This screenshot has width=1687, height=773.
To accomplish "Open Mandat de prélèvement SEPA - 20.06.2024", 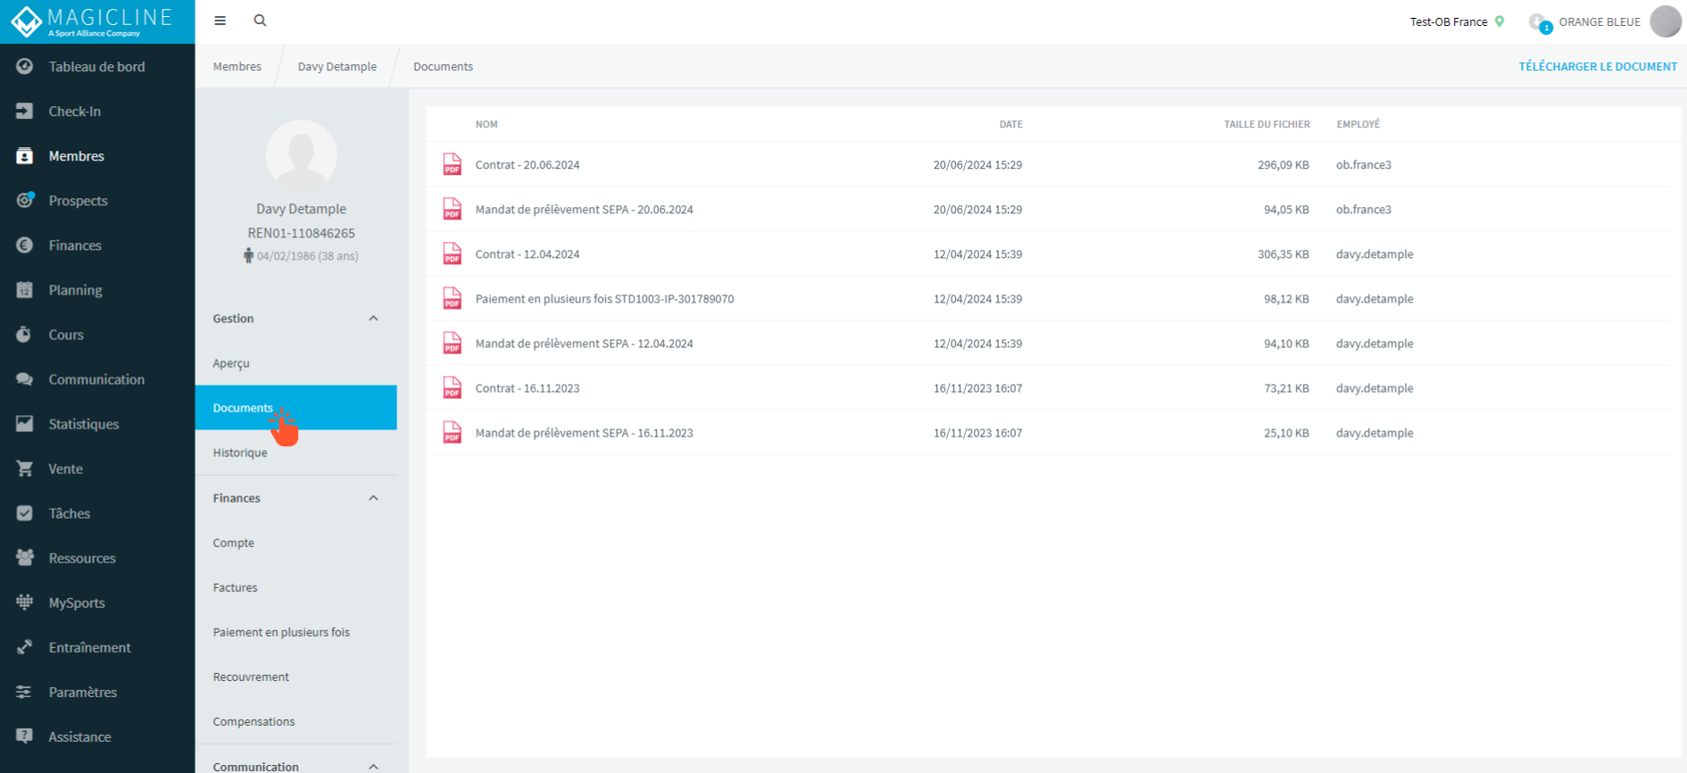I will [585, 209].
